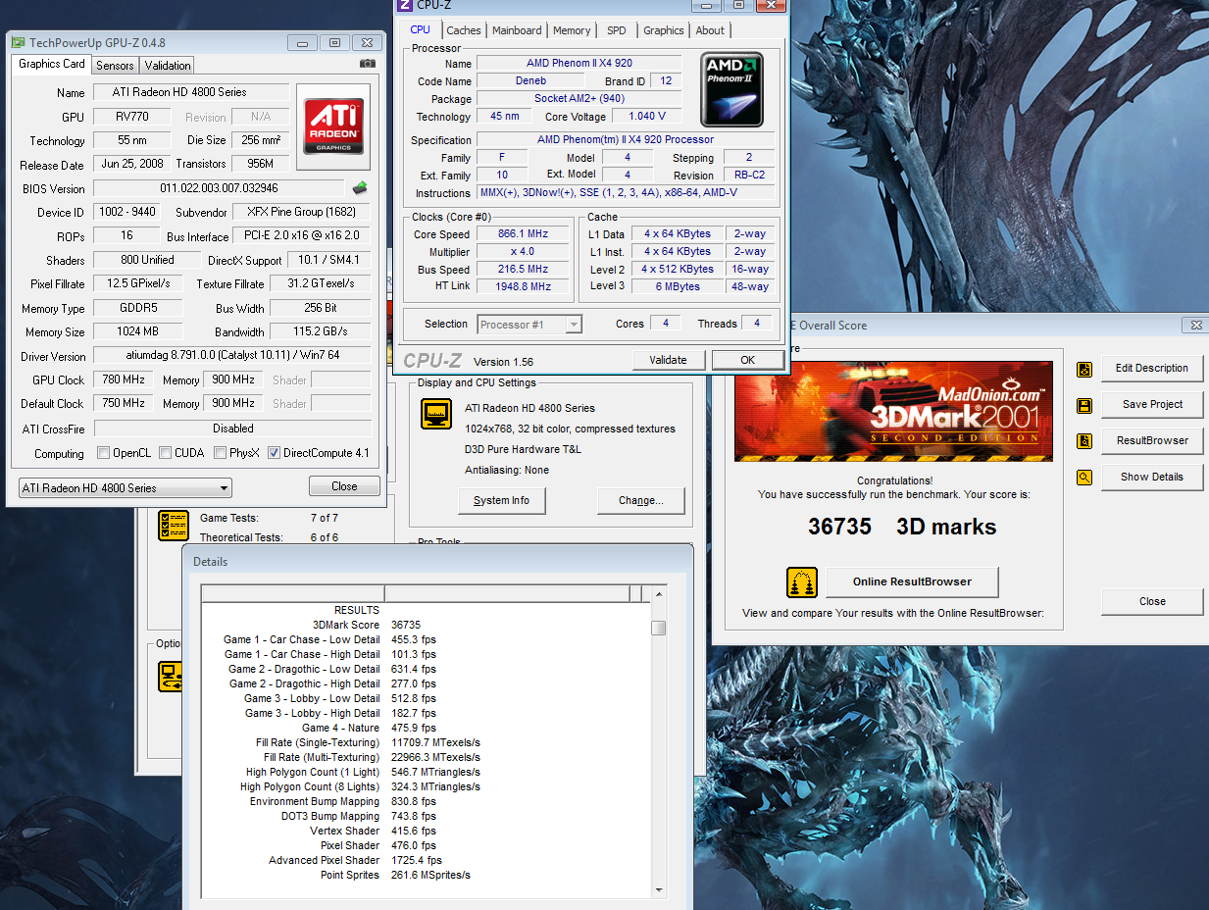The image size is (1209, 910).
Task: Open the SPD tab in CPU-Z
Action: (x=617, y=30)
